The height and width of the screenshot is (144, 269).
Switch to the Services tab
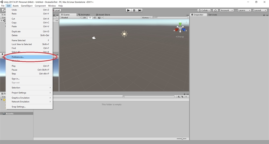213,15
